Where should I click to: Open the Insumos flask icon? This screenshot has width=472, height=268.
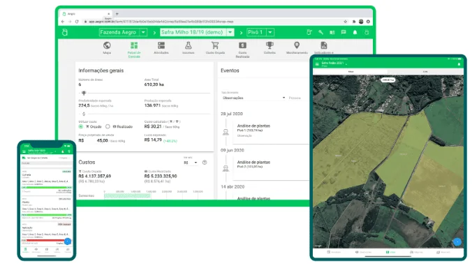coord(188,45)
